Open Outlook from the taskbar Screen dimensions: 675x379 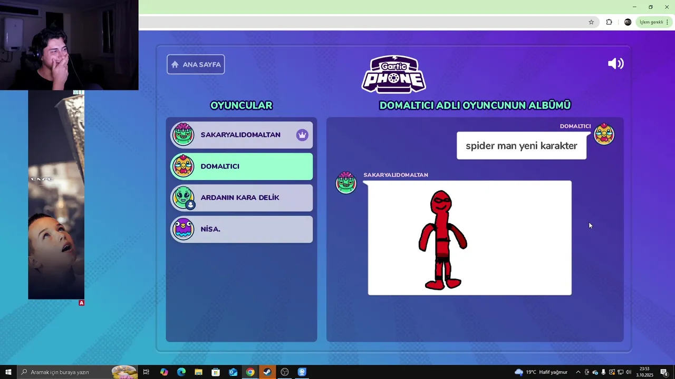click(x=233, y=372)
